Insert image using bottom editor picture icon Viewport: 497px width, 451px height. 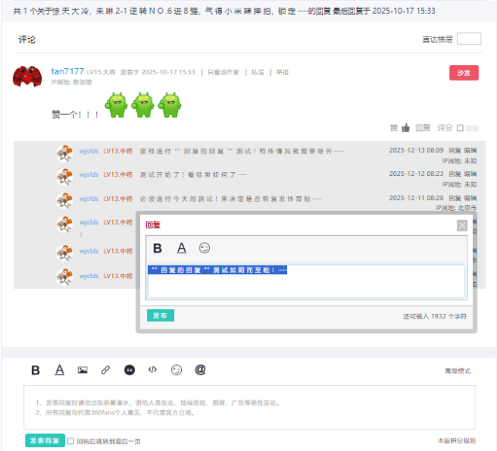click(83, 370)
